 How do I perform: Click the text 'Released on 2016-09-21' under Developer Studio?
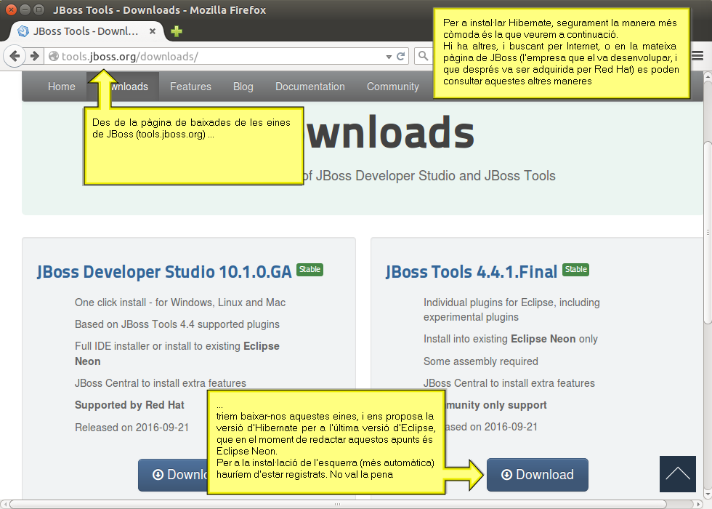[132, 428]
